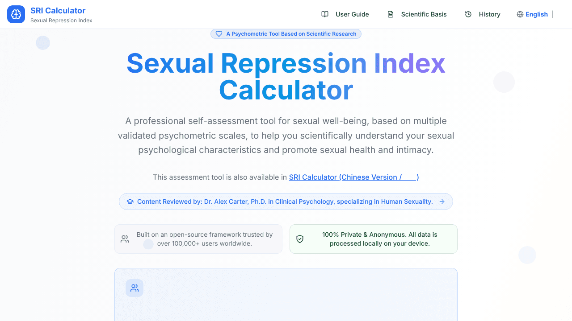Click the globe language icon
This screenshot has height=321, width=572.
click(520, 14)
